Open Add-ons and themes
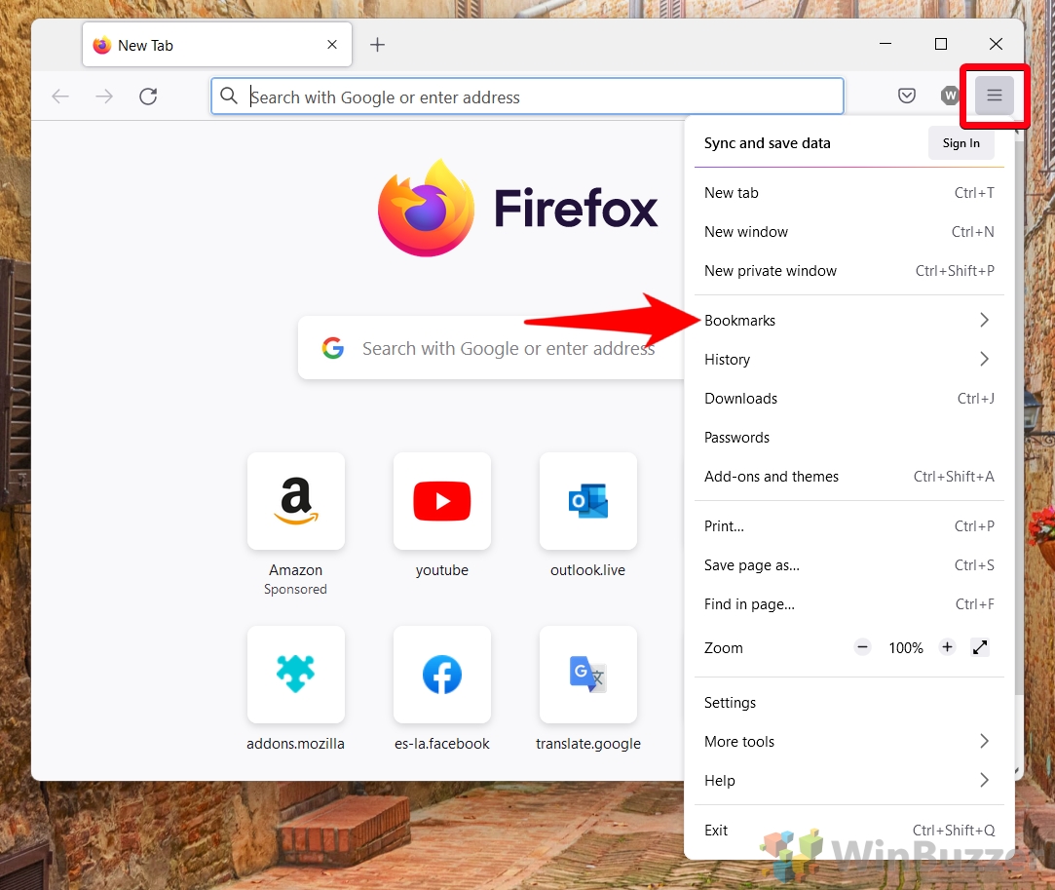Image resolution: width=1055 pixels, height=890 pixels. (849, 477)
